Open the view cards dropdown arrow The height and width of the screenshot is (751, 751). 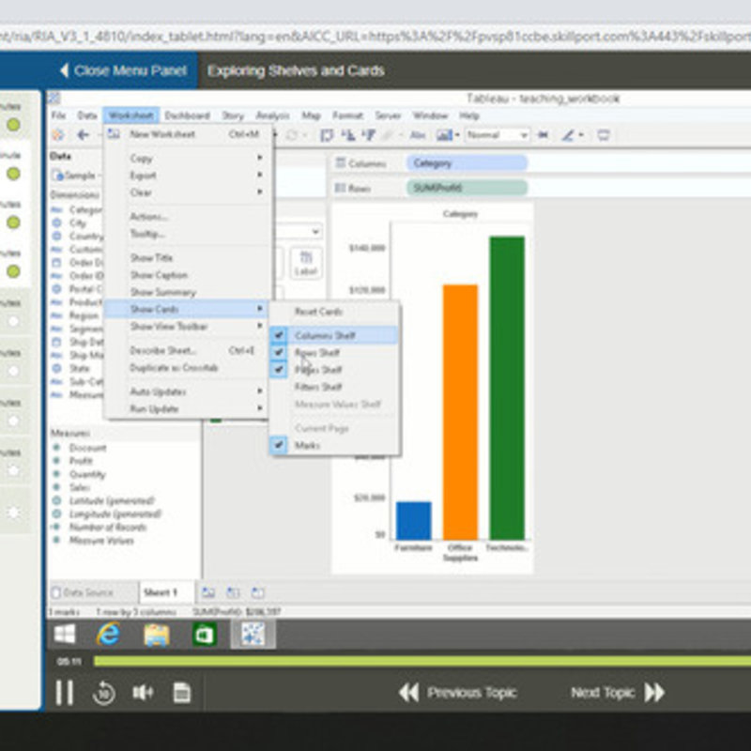pyautogui.click(x=457, y=135)
